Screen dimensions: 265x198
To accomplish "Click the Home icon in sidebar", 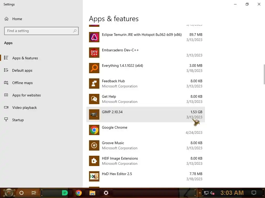I will [6, 19].
